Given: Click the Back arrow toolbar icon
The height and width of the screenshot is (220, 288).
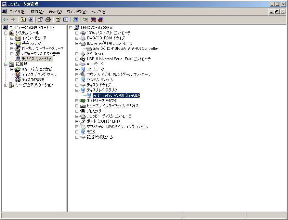Looking at the screenshot, I should coord(6,20).
